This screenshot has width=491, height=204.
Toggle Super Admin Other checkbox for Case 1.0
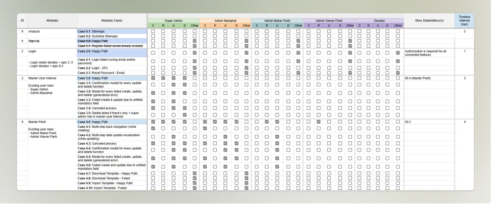point(195,41)
